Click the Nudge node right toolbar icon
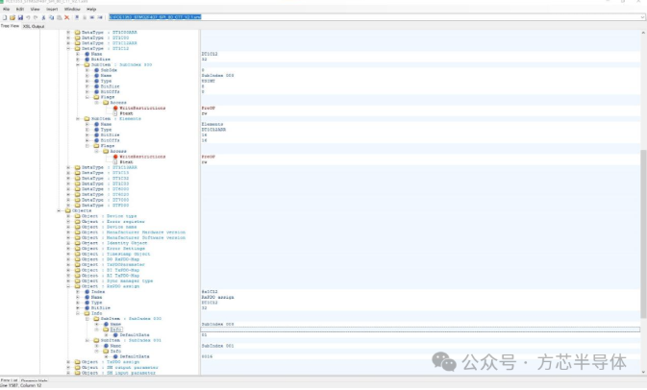This screenshot has height=390, width=647. (100, 17)
